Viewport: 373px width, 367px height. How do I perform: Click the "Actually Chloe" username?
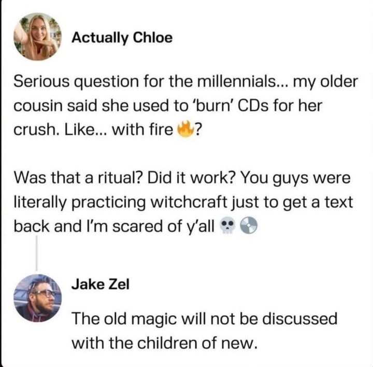(122, 38)
